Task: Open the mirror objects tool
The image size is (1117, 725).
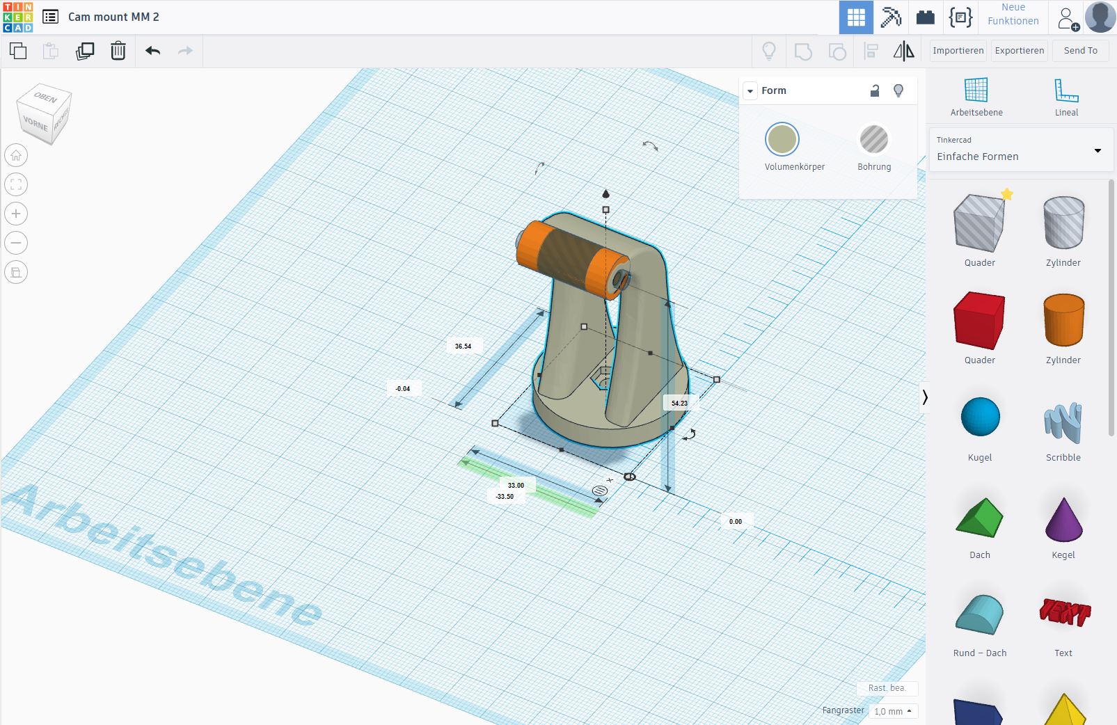Action: [x=903, y=51]
